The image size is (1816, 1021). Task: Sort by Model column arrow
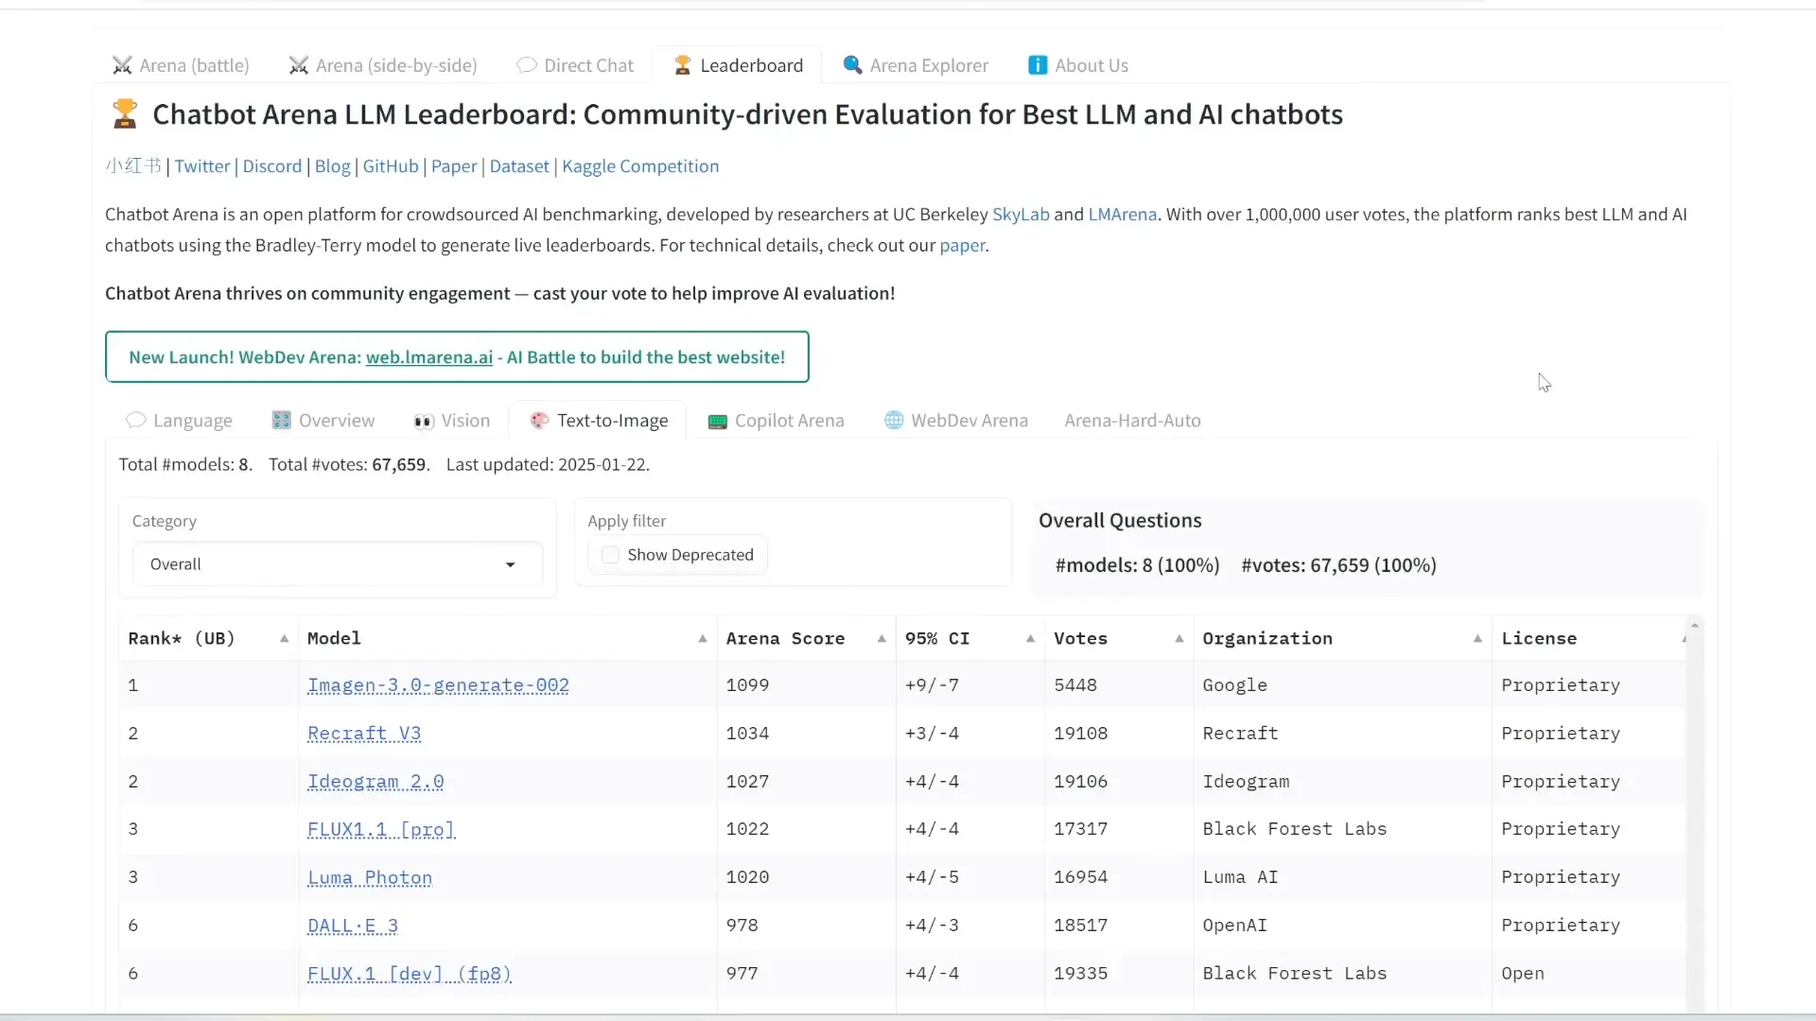[703, 639]
